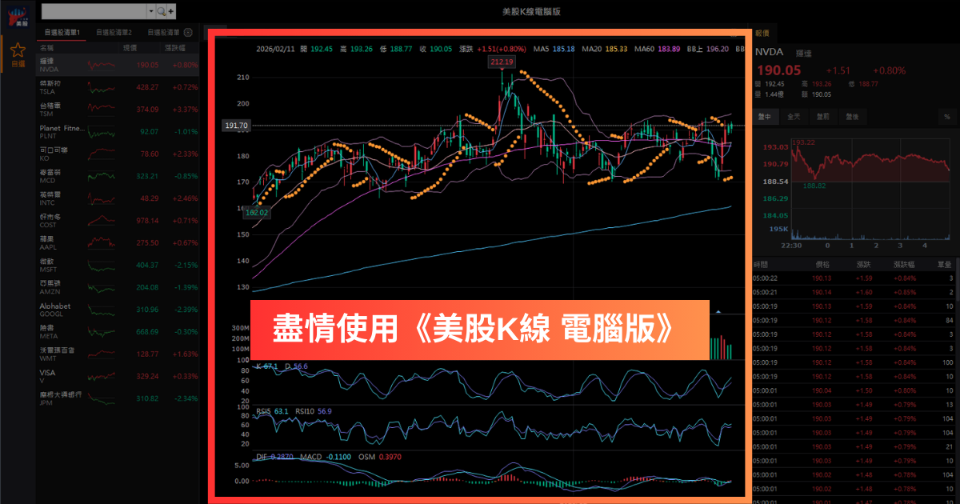Click the 盤後 after-hours button
The height and width of the screenshot is (504, 960).
point(850,117)
